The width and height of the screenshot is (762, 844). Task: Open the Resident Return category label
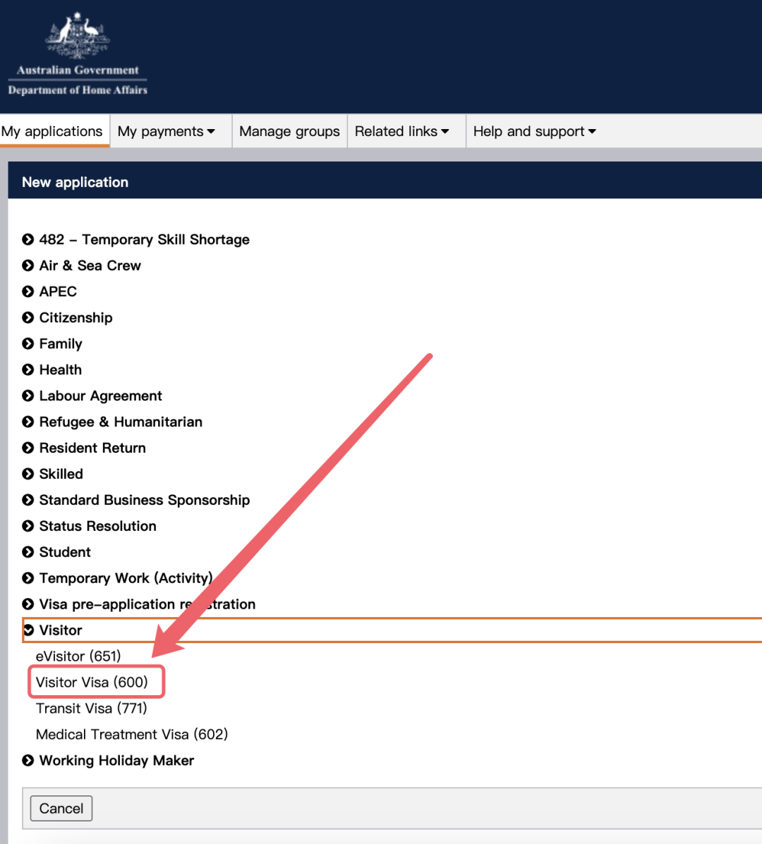[x=92, y=448]
